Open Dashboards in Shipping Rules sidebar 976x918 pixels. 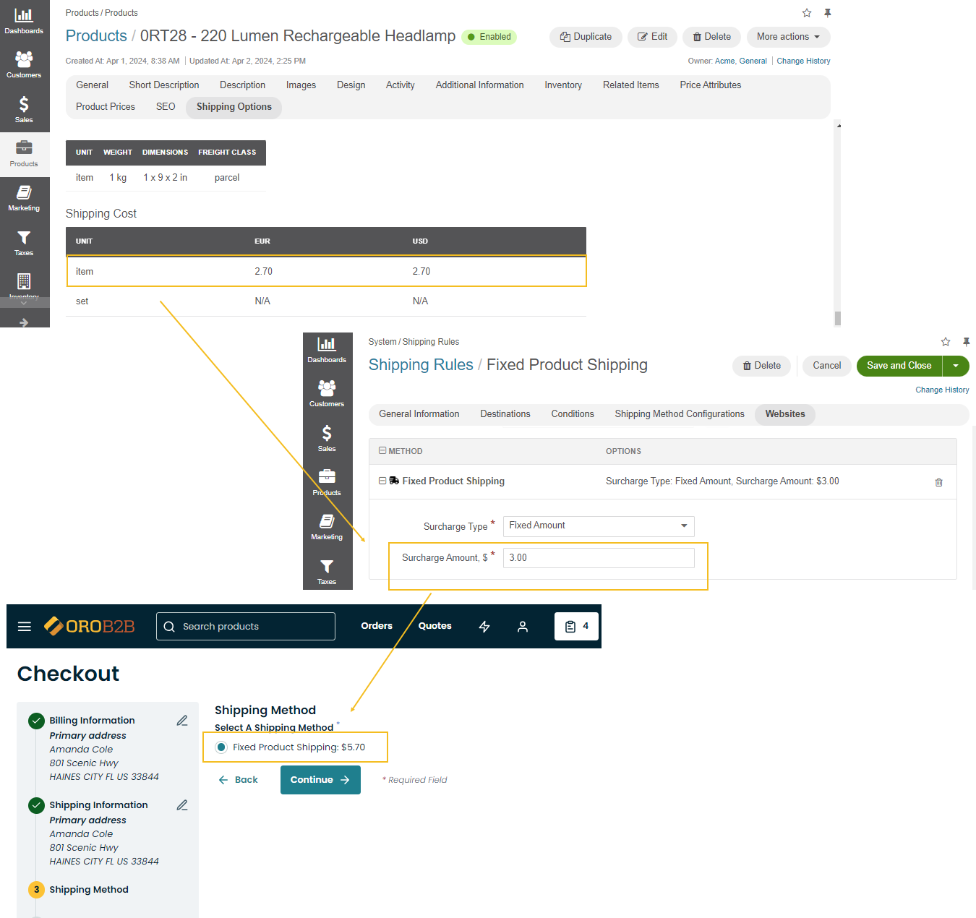[x=327, y=351]
